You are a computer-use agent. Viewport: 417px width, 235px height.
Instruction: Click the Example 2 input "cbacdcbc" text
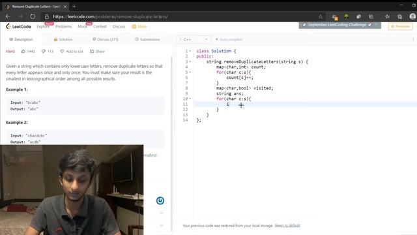coord(36,135)
